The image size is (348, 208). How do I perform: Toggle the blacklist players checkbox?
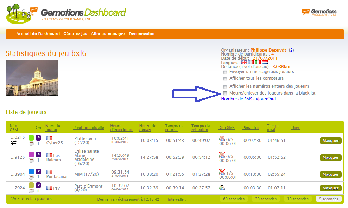(x=225, y=93)
